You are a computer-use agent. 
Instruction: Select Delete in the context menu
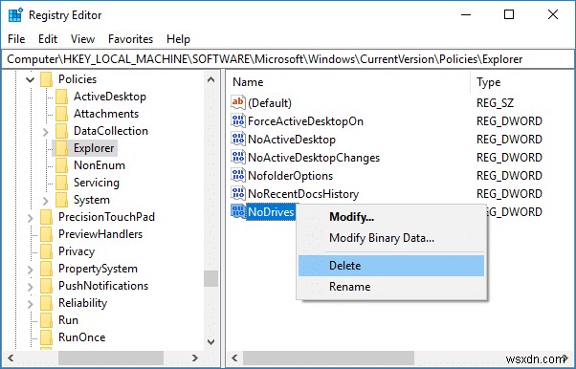391,266
